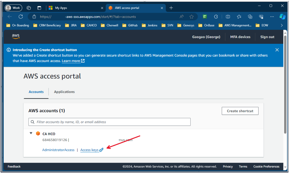Click the Create shortcut button
Image resolution: width=289 pixels, height=173 pixels.
click(x=240, y=111)
